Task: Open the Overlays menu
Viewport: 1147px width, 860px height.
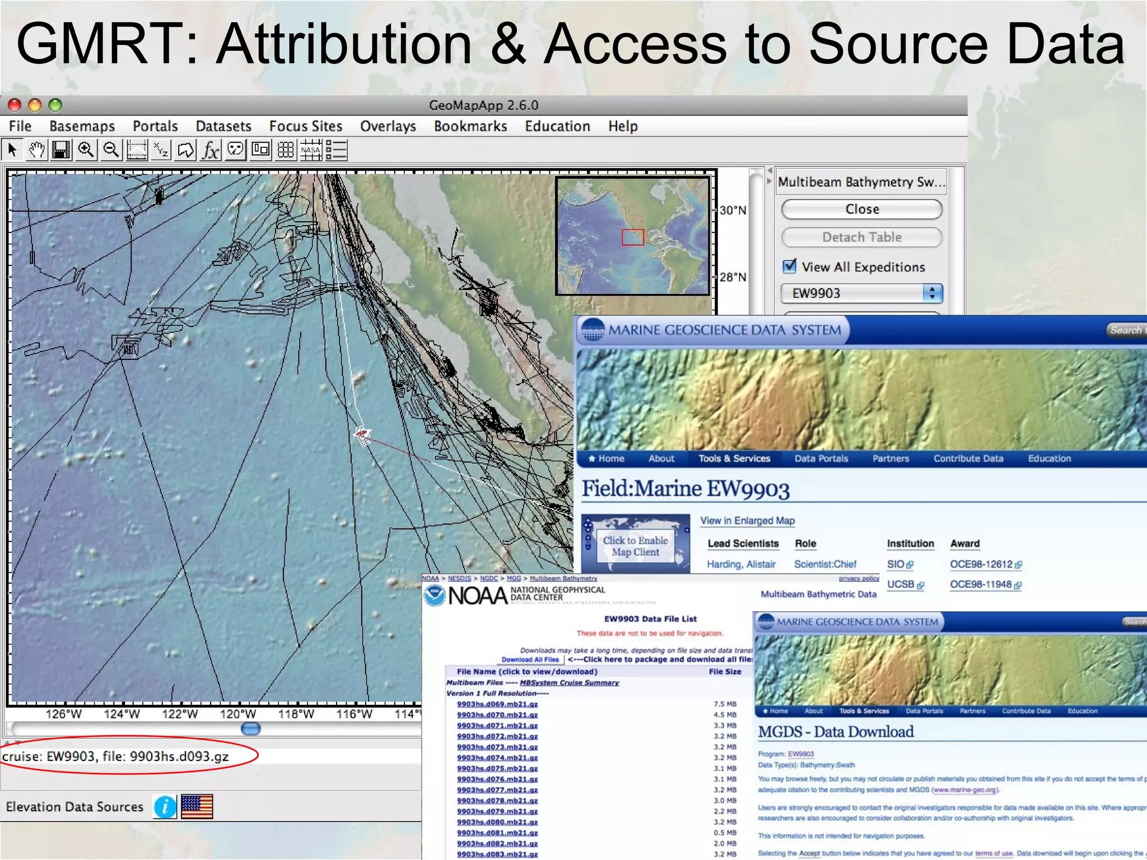Action: pyautogui.click(x=388, y=126)
